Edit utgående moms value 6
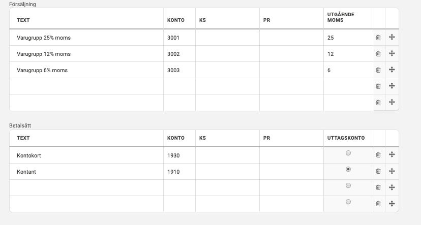421x225 pixels. click(349, 70)
